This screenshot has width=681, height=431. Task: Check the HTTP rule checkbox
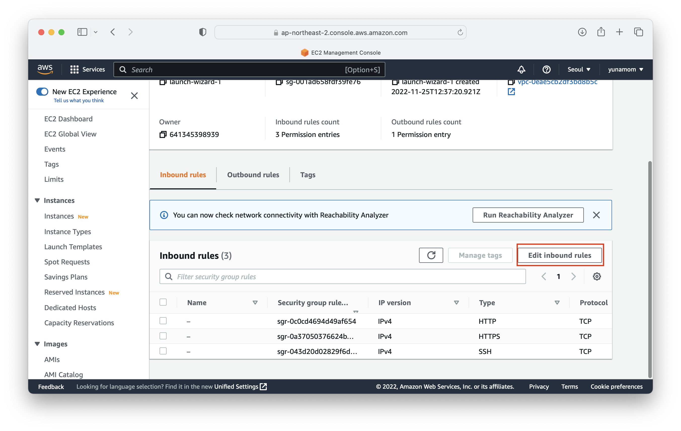[x=163, y=321]
